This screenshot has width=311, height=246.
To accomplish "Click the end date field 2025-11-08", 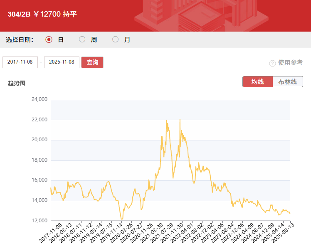I will pyautogui.click(x=62, y=62).
